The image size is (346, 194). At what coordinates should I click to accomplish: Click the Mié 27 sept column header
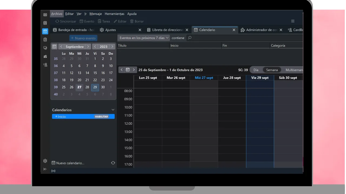[204, 78]
